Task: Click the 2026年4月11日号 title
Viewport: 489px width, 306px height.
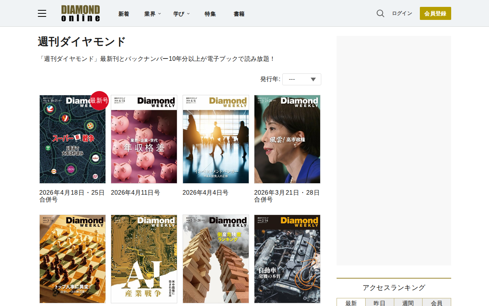Action: [135, 193]
